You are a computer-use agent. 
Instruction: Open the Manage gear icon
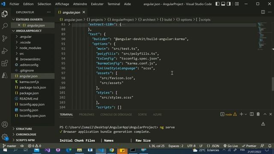(5, 137)
